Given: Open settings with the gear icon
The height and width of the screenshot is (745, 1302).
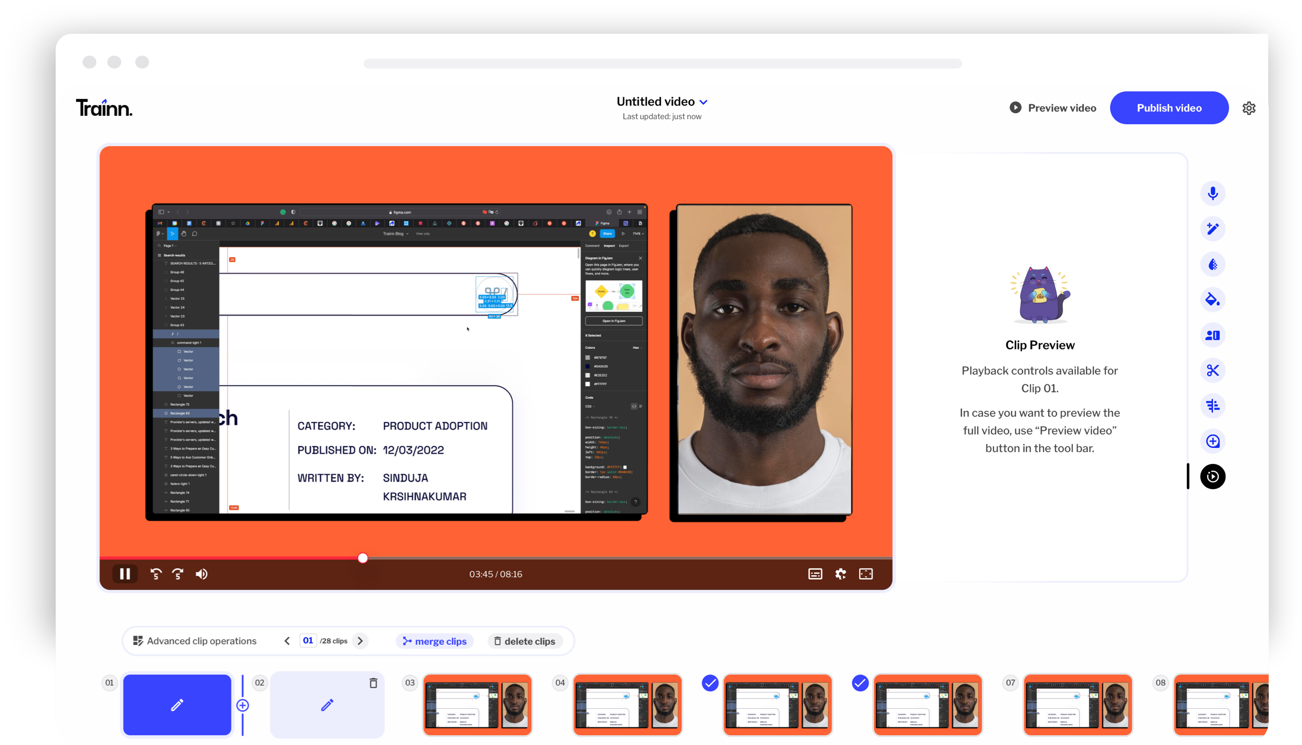Looking at the screenshot, I should point(1249,107).
